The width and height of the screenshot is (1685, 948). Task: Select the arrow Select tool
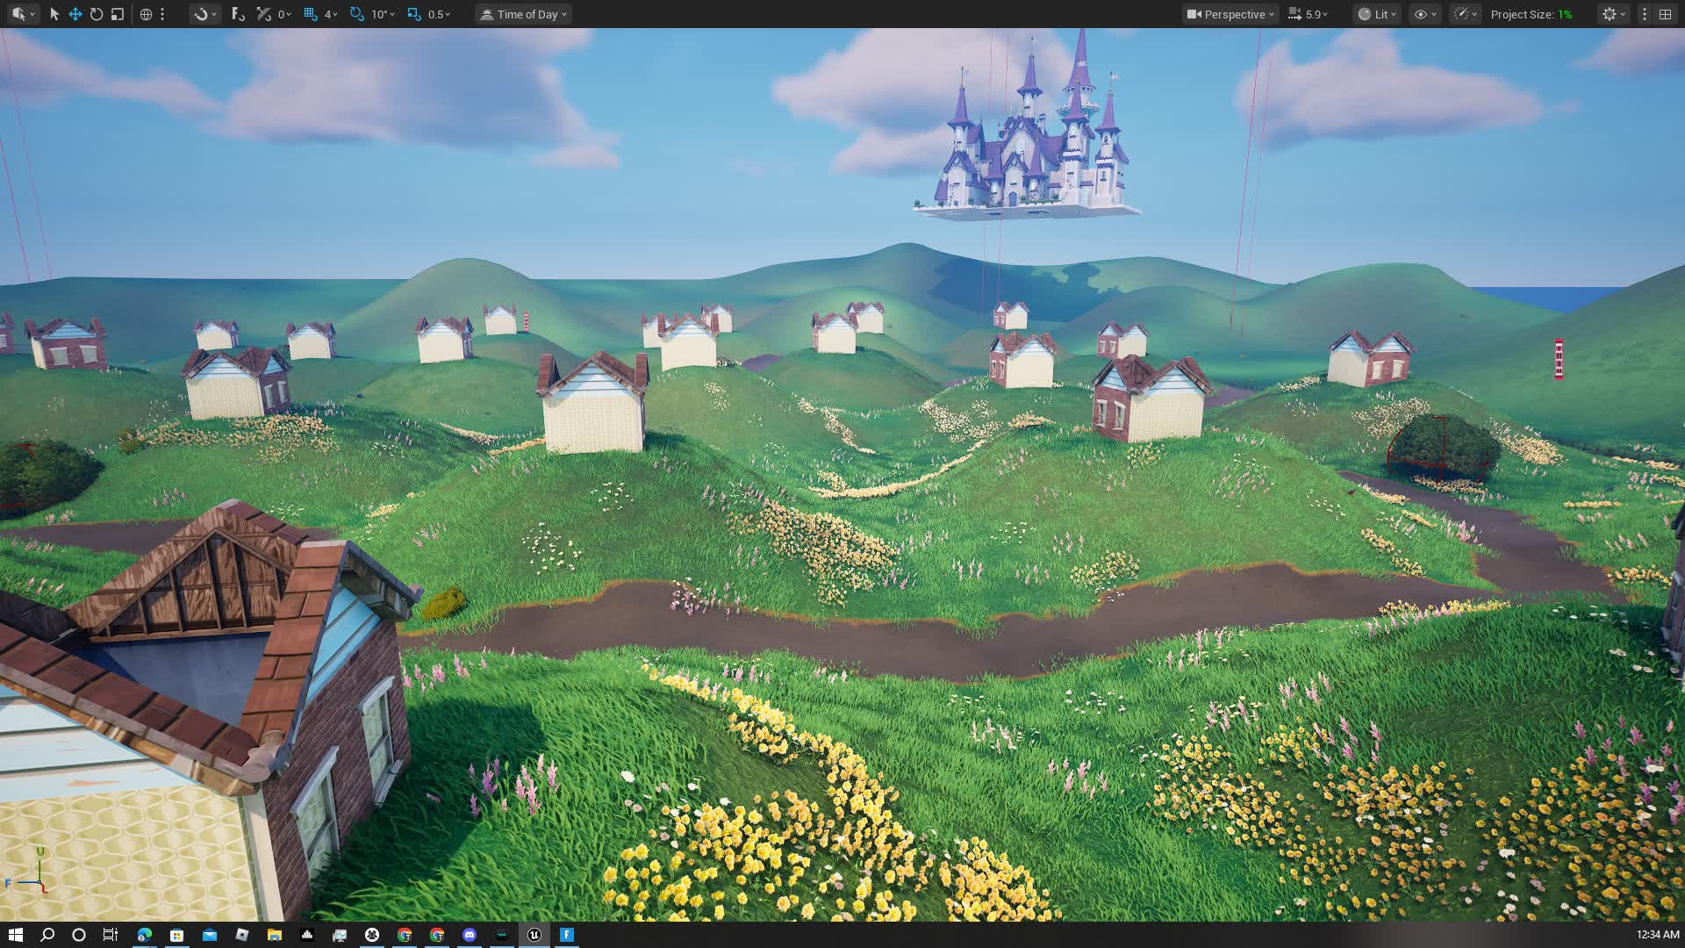54,14
